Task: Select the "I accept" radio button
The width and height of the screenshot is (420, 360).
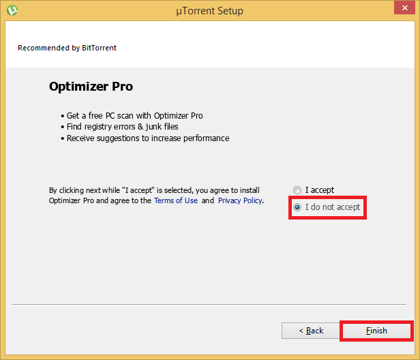Action: (x=297, y=190)
